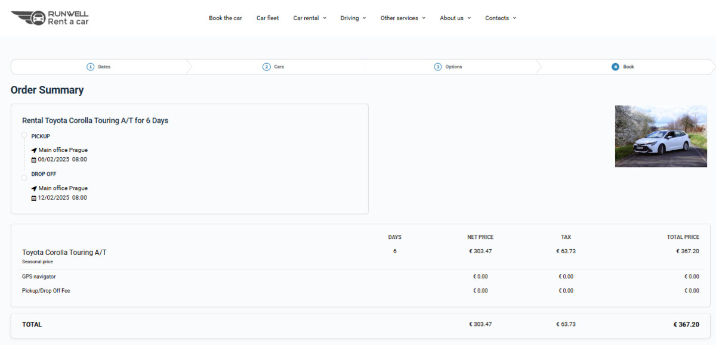
Task: Click the pickup date calendar icon
Action: pyautogui.click(x=34, y=160)
